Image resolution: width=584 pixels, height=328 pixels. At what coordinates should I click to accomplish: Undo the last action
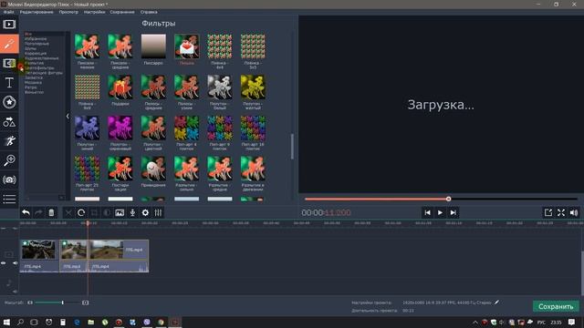click(x=26, y=212)
